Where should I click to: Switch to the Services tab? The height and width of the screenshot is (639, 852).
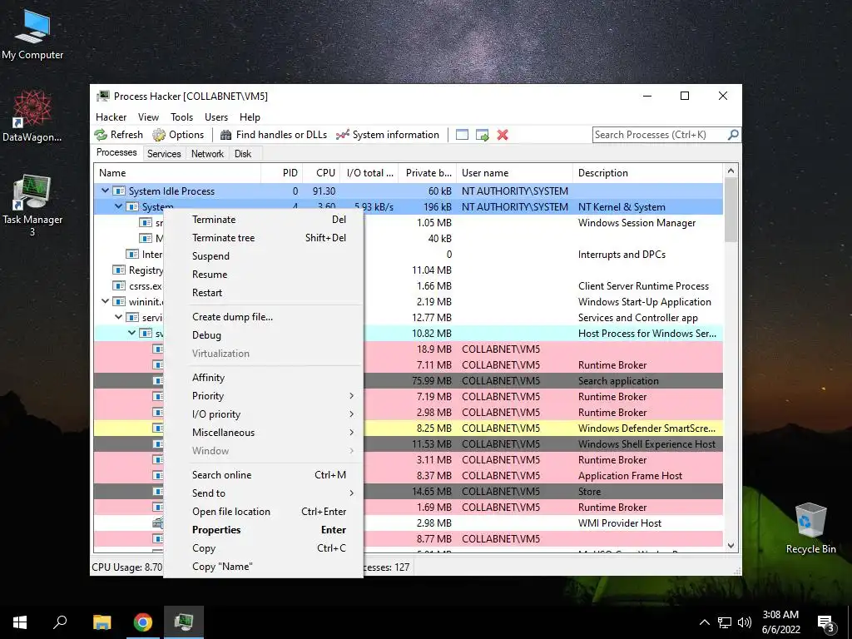tap(164, 154)
